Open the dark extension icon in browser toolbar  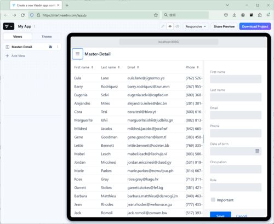point(251,15)
